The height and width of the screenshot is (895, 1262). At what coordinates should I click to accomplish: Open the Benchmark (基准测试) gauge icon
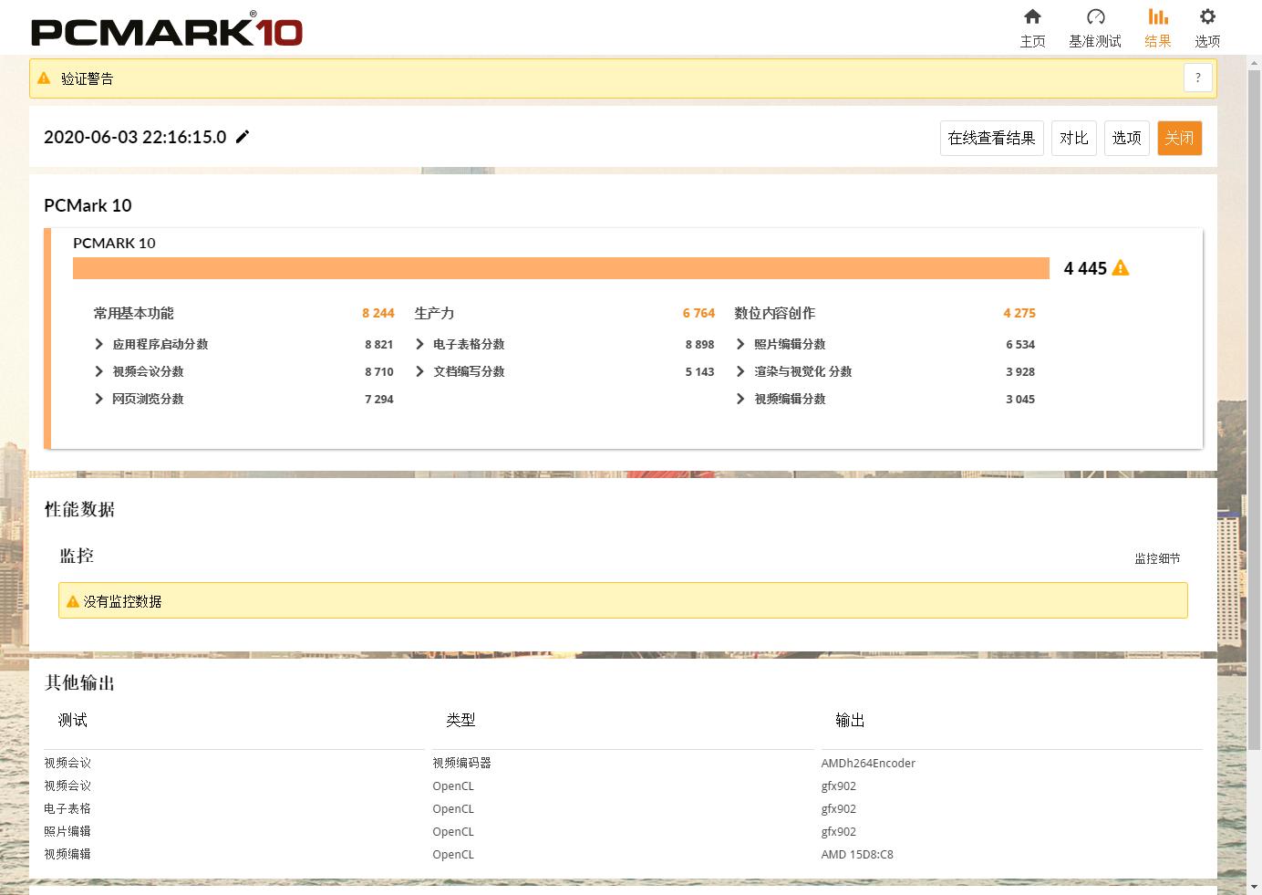1095,17
